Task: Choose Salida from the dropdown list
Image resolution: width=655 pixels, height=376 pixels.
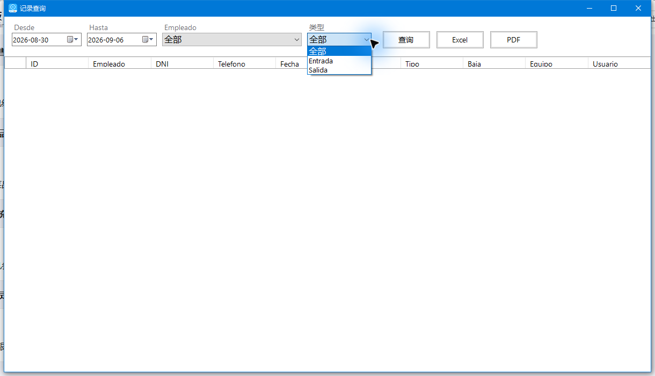Action: (339, 70)
